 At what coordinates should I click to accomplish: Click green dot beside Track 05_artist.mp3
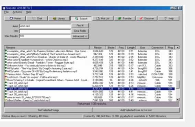coord(6,94)
